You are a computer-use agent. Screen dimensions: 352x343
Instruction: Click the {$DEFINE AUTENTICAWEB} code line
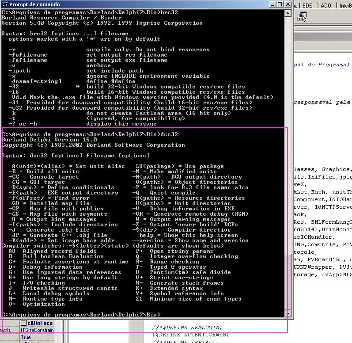tap(190, 335)
